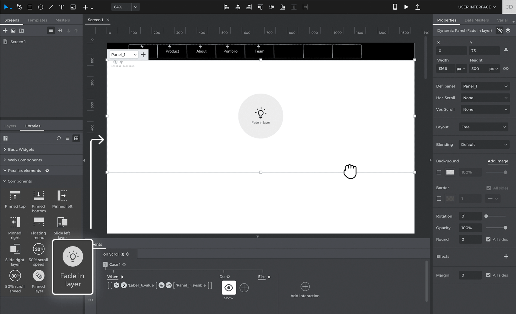Search the widget libraries

[59, 138]
